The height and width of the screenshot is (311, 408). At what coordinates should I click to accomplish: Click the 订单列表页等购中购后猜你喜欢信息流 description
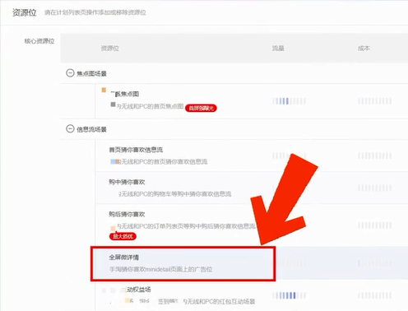(186, 226)
